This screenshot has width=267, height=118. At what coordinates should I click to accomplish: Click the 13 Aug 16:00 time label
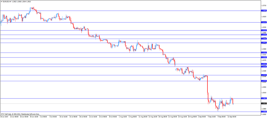152,117
